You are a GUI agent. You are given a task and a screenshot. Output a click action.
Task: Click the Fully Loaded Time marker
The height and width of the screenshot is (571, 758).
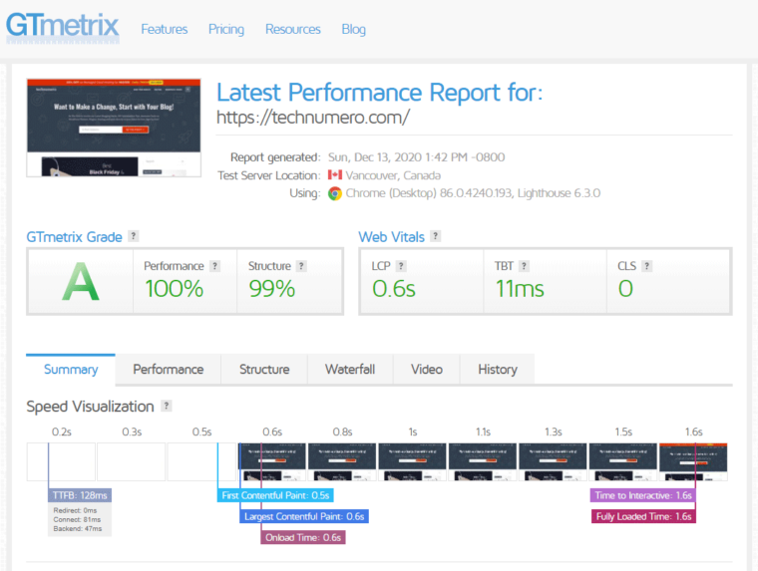(643, 516)
